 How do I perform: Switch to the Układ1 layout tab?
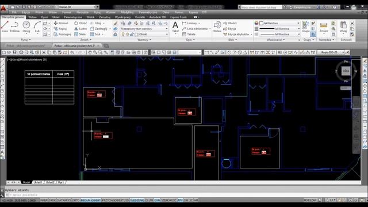pyautogui.click(x=38, y=182)
